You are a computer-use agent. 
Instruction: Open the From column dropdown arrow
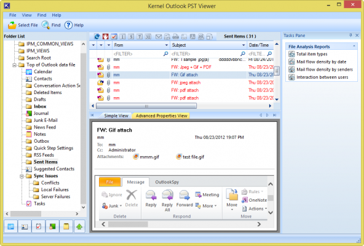(166, 45)
